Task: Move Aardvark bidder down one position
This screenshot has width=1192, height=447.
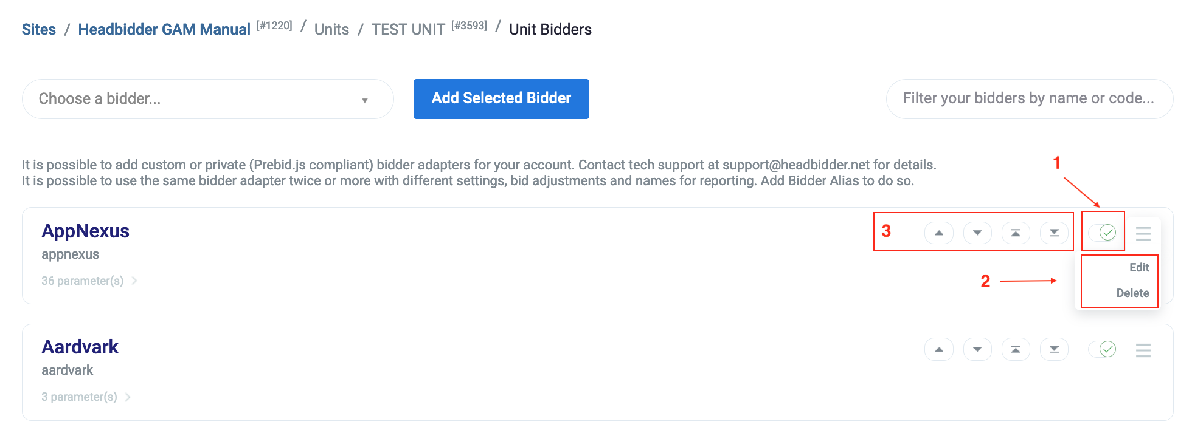Action: (x=977, y=349)
